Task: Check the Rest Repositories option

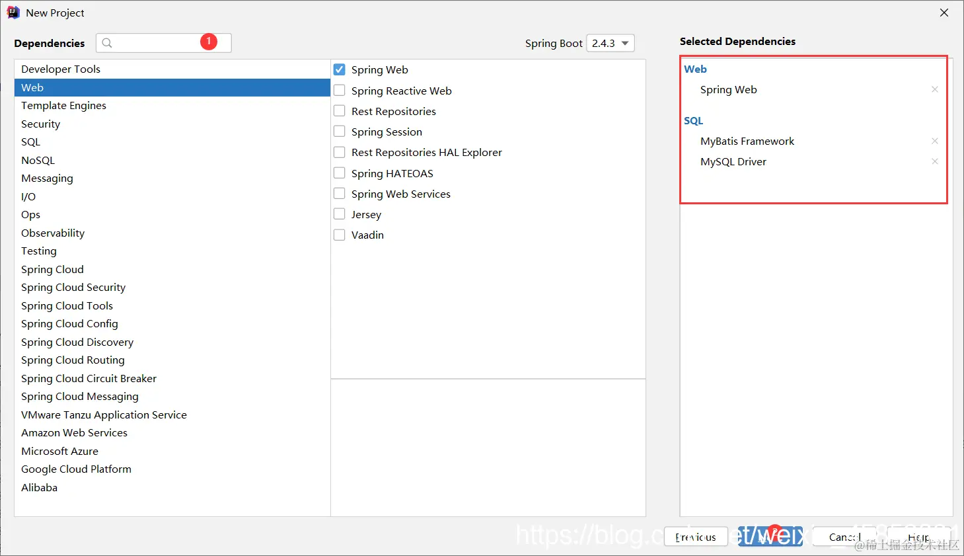Action: coord(340,111)
